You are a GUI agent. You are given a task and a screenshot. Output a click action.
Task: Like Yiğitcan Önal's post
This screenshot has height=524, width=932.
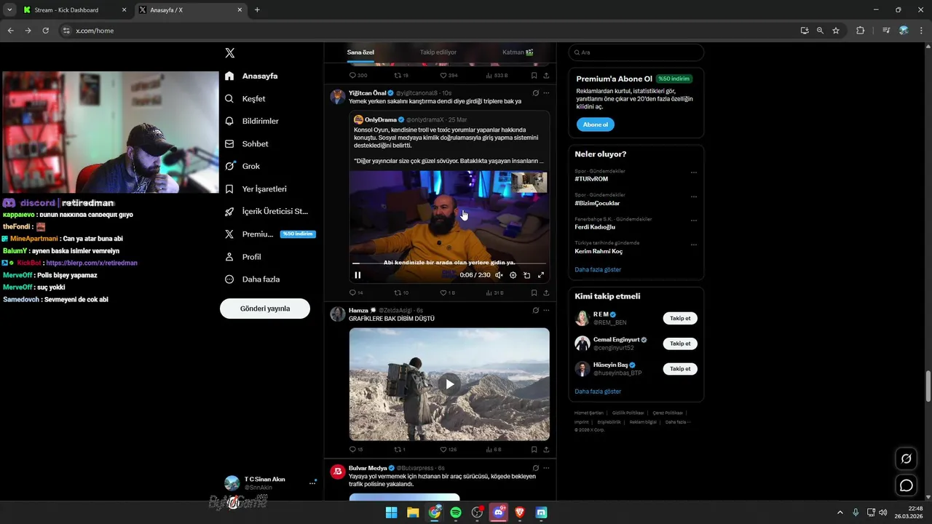click(447, 293)
